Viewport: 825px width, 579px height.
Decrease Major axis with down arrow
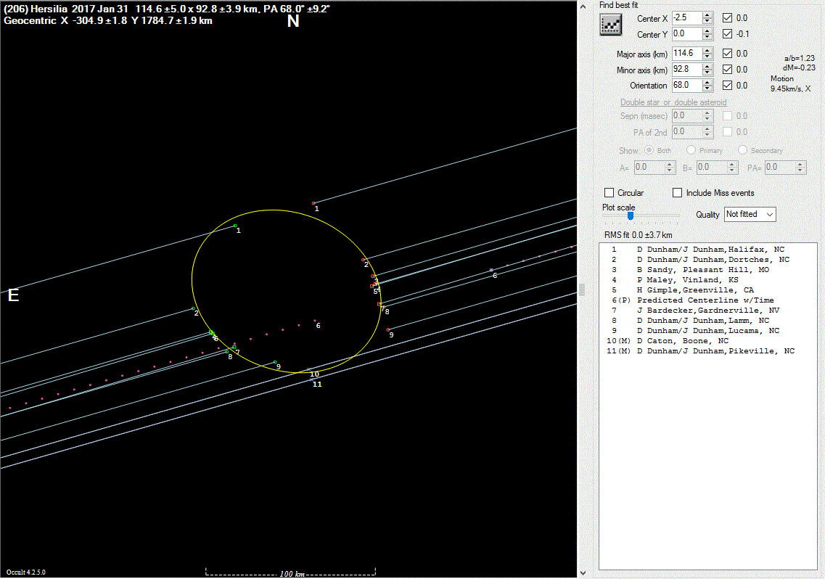707,57
